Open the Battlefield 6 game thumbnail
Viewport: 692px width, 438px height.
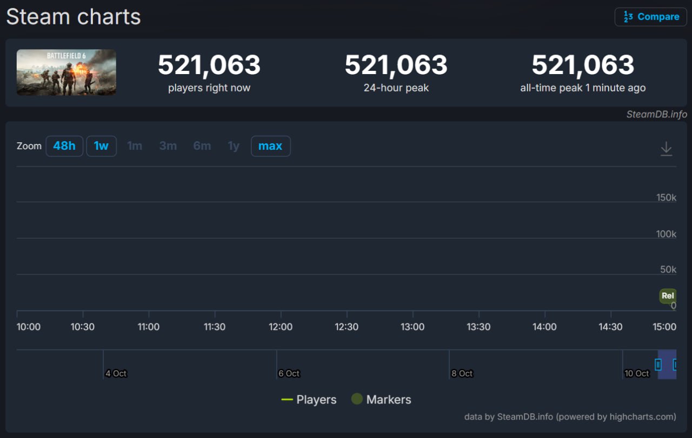point(66,72)
